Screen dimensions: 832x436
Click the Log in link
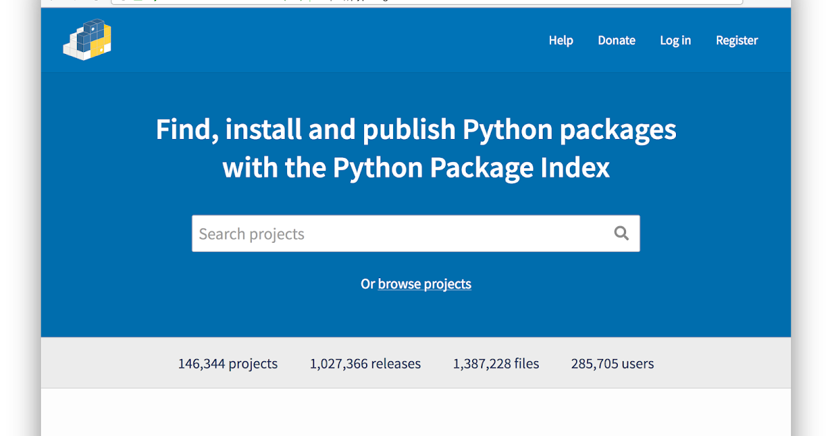675,40
